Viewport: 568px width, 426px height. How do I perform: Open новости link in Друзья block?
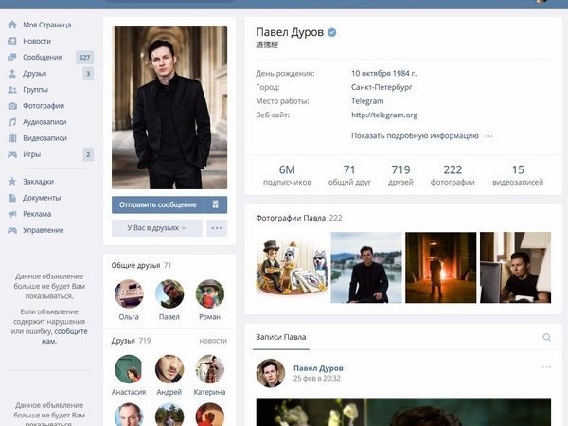(213, 341)
